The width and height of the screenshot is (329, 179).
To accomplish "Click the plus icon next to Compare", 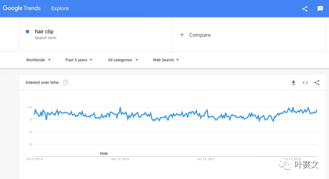I will 182,35.
